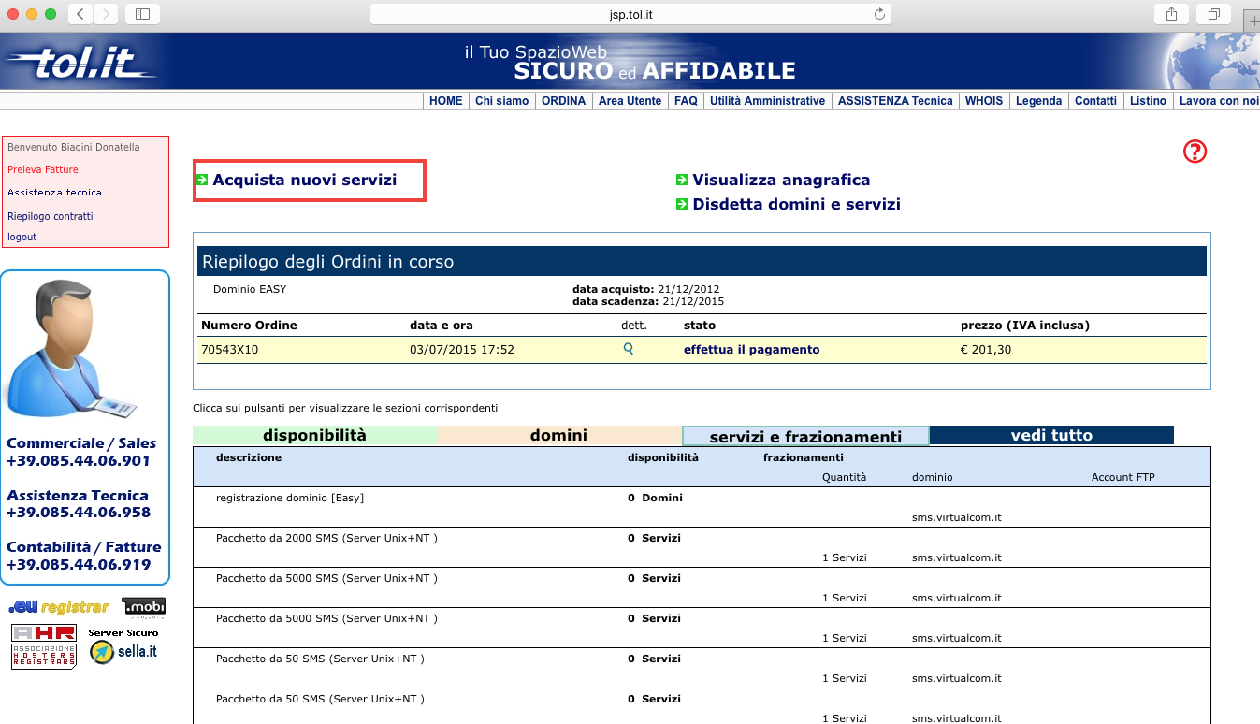The width and height of the screenshot is (1260, 724).
Task: Click the Acquista nuovi servizi link
Action: tap(304, 180)
